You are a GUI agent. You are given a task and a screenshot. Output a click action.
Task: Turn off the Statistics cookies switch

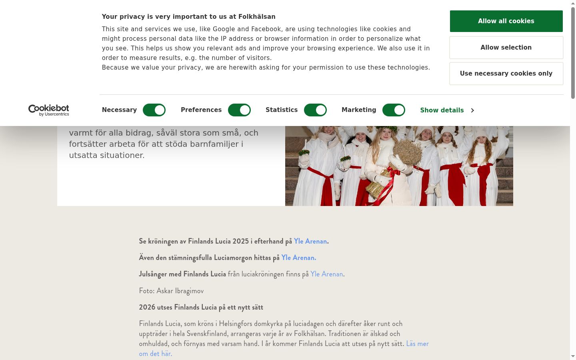(x=315, y=110)
